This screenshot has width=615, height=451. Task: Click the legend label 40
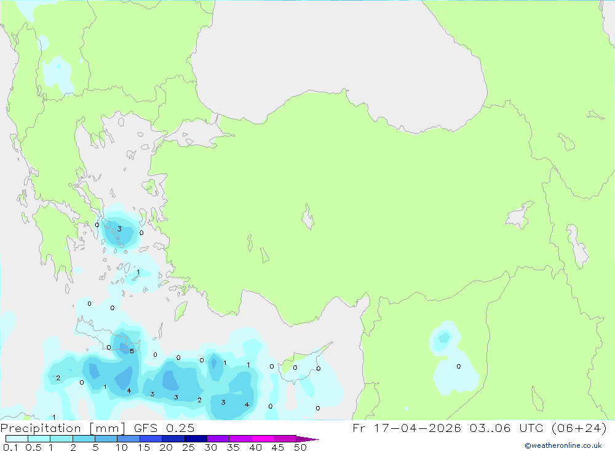click(256, 447)
